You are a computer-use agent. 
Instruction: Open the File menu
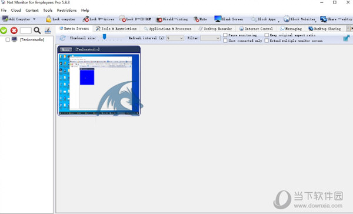[4, 10]
